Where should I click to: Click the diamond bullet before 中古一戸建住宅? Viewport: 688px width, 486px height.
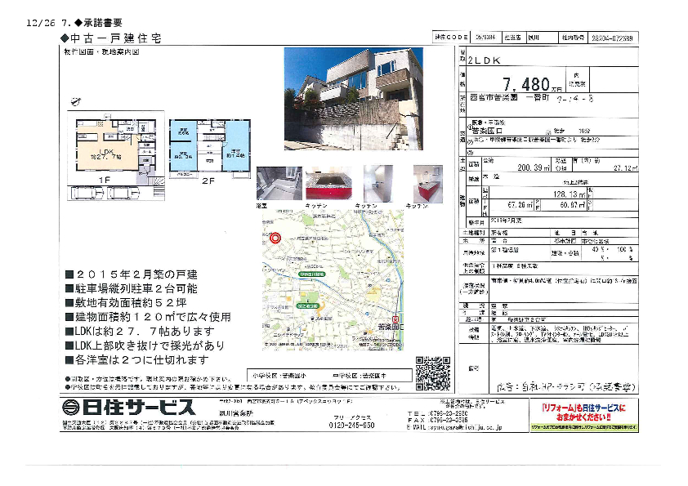[65, 38]
